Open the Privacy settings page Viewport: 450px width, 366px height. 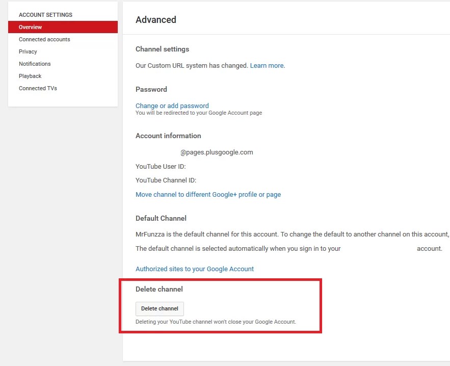pyautogui.click(x=28, y=51)
